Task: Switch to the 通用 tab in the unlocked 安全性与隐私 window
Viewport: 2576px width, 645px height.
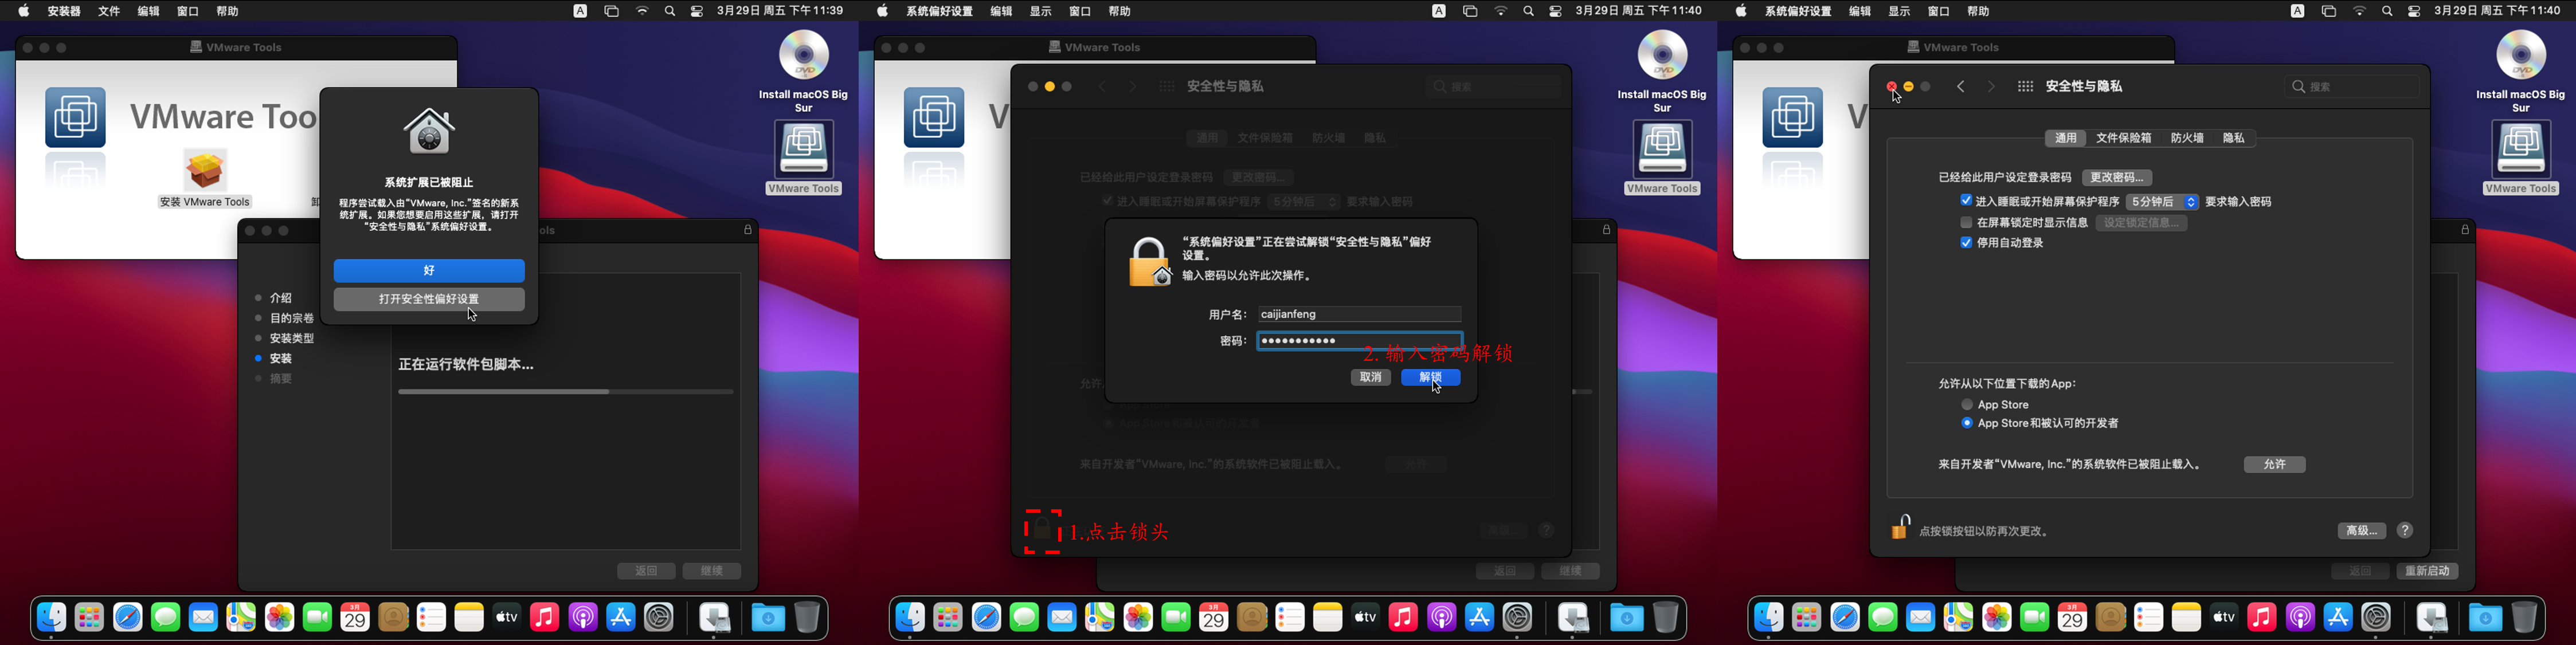Action: [2066, 138]
